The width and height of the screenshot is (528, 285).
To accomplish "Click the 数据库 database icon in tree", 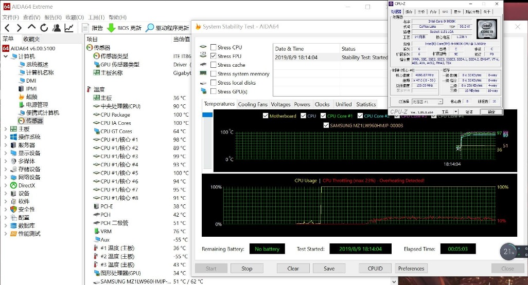I will (x=13, y=225).
